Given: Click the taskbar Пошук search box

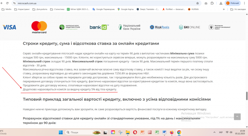Looking at the screenshot, I should click(83, 132).
